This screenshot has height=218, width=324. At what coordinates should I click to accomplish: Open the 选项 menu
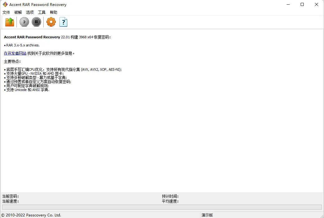click(30, 12)
